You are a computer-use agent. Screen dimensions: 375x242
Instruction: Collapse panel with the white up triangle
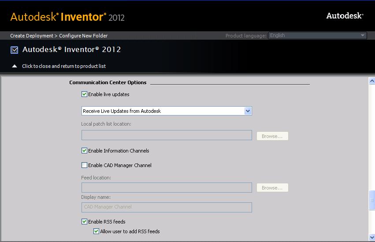pyautogui.click(x=15, y=66)
